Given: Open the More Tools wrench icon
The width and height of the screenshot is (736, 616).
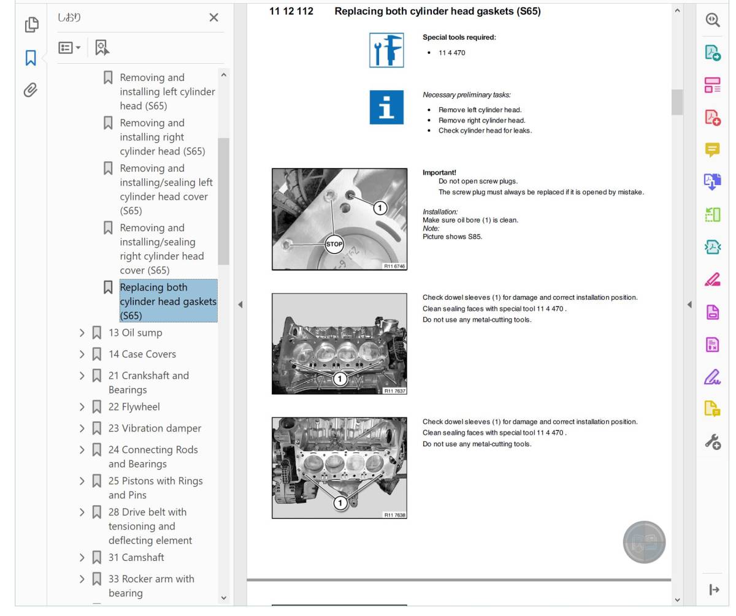Looking at the screenshot, I should (712, 441).
